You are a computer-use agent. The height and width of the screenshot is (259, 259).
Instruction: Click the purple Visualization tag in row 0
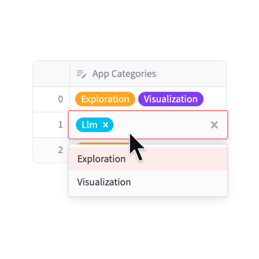pyautogui.click(x=171, y=99)
